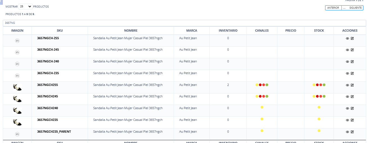The image size is (367, 143).
Task: Sort by the top Stock column header
Action: 319,31
